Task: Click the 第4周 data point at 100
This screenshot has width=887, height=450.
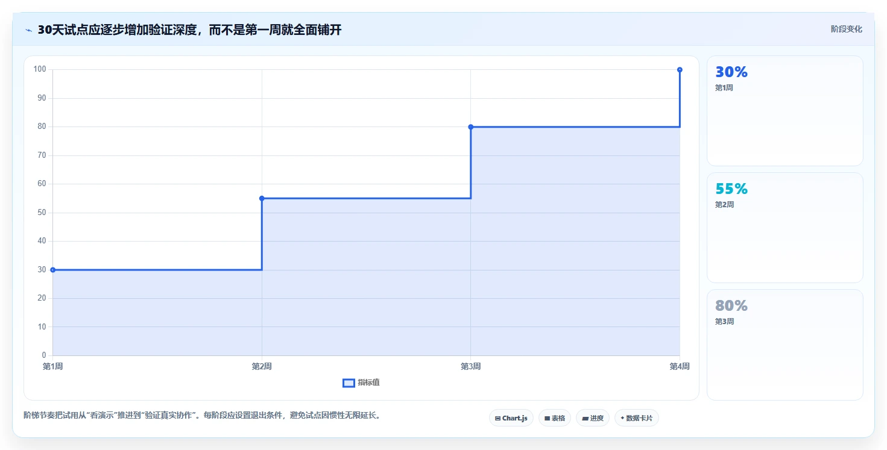Action: pos(680,70)
